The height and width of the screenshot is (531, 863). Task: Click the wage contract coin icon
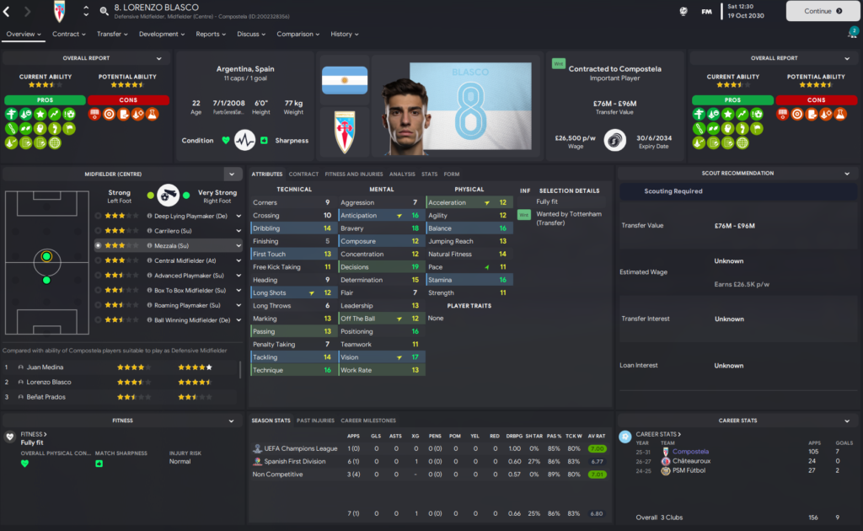(x=614, y=140)
